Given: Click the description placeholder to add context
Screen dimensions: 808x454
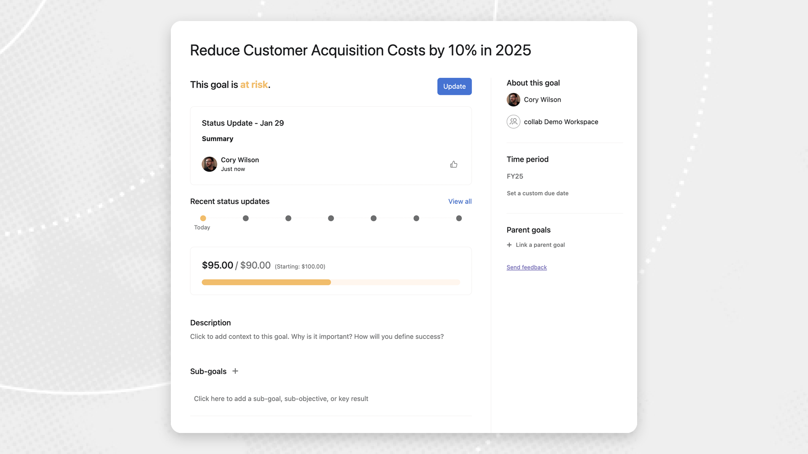Looking at the screenshot, I should click(316, 337).
